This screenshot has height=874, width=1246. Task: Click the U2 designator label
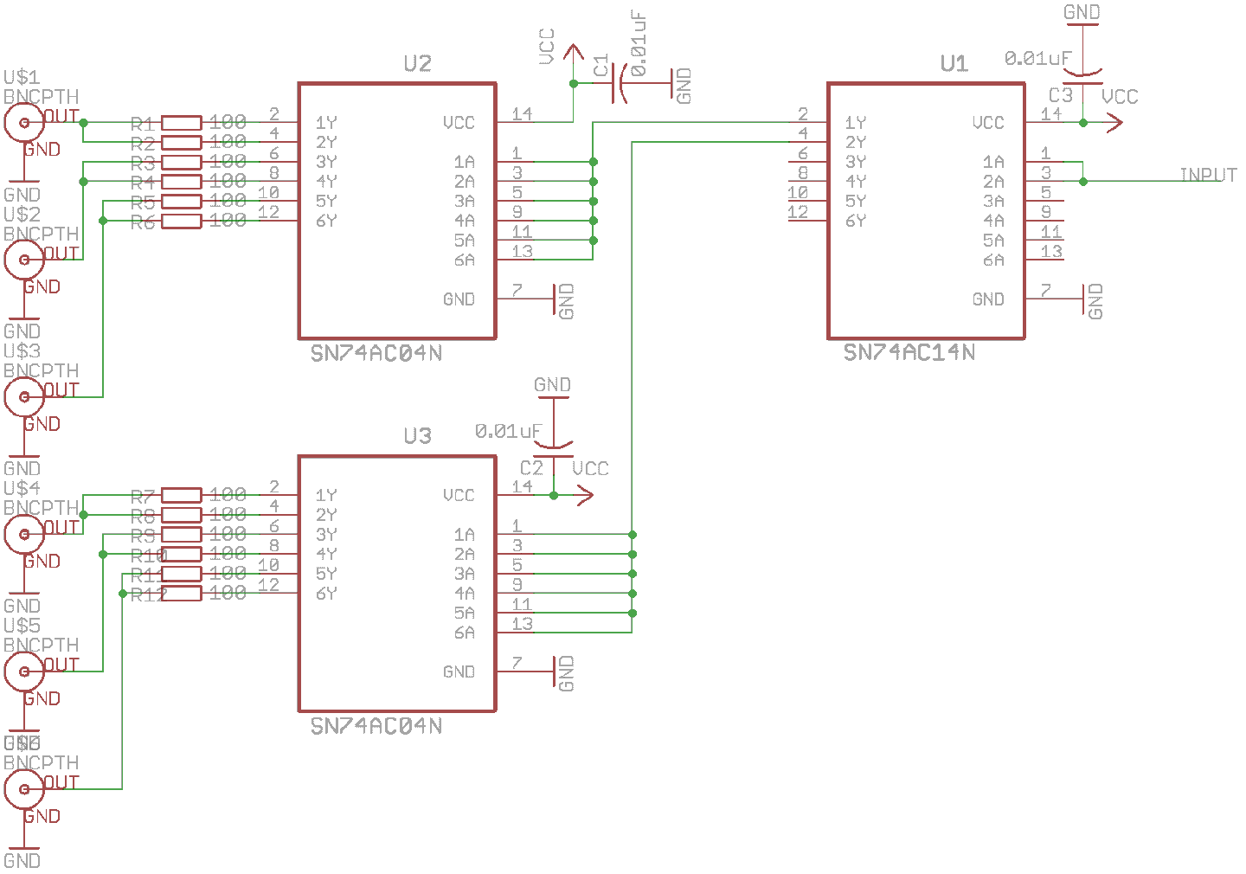point(417,63)
